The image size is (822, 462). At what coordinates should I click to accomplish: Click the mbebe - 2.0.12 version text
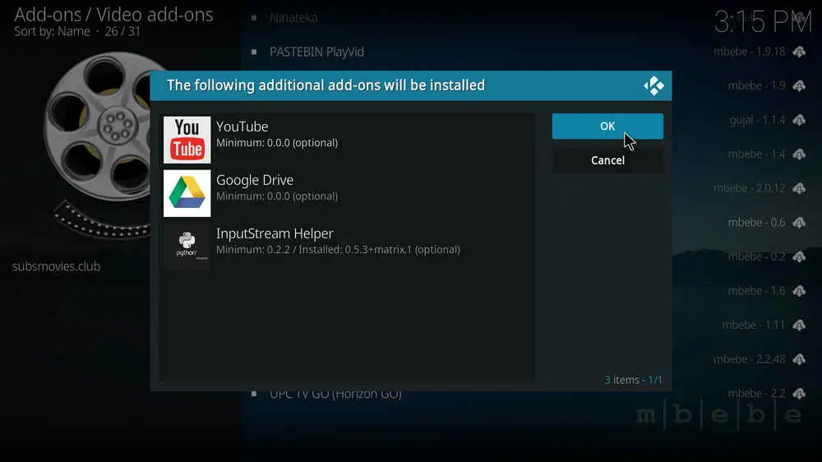749,188
